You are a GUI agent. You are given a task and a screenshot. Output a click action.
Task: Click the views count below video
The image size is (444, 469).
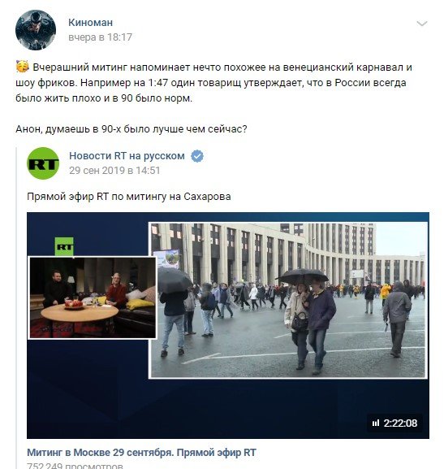pyautogui.click(x=75, y=466)
